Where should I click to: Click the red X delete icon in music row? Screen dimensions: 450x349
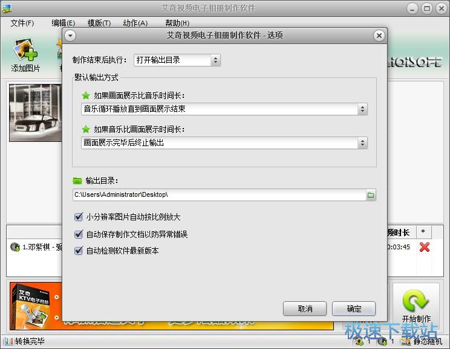point(425,247)
